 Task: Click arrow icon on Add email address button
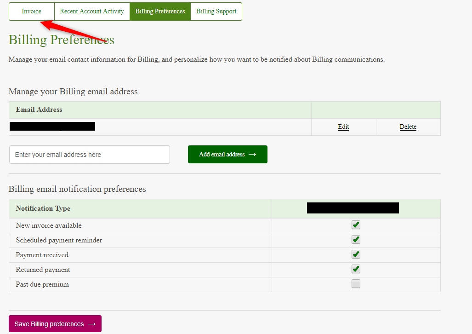coord(252,155)
